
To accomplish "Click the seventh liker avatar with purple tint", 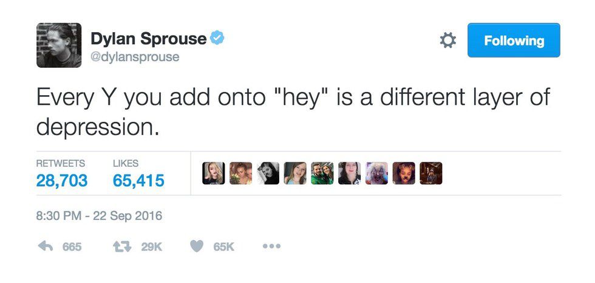I will point(376,173).
